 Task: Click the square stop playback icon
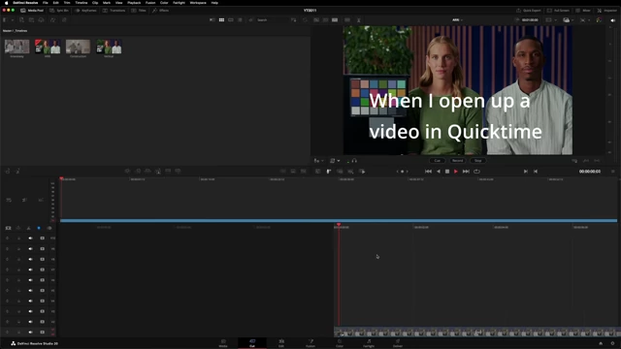click(447, 172)
